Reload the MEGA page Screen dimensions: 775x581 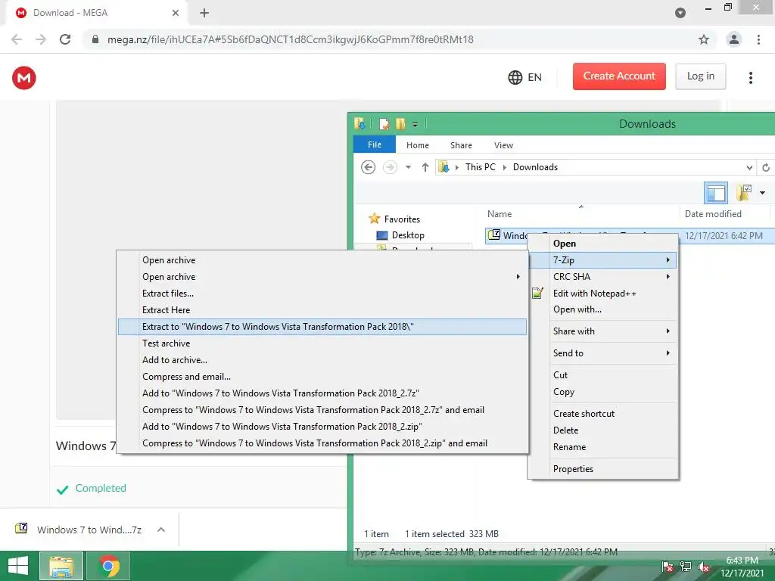(x=65, y=39)
